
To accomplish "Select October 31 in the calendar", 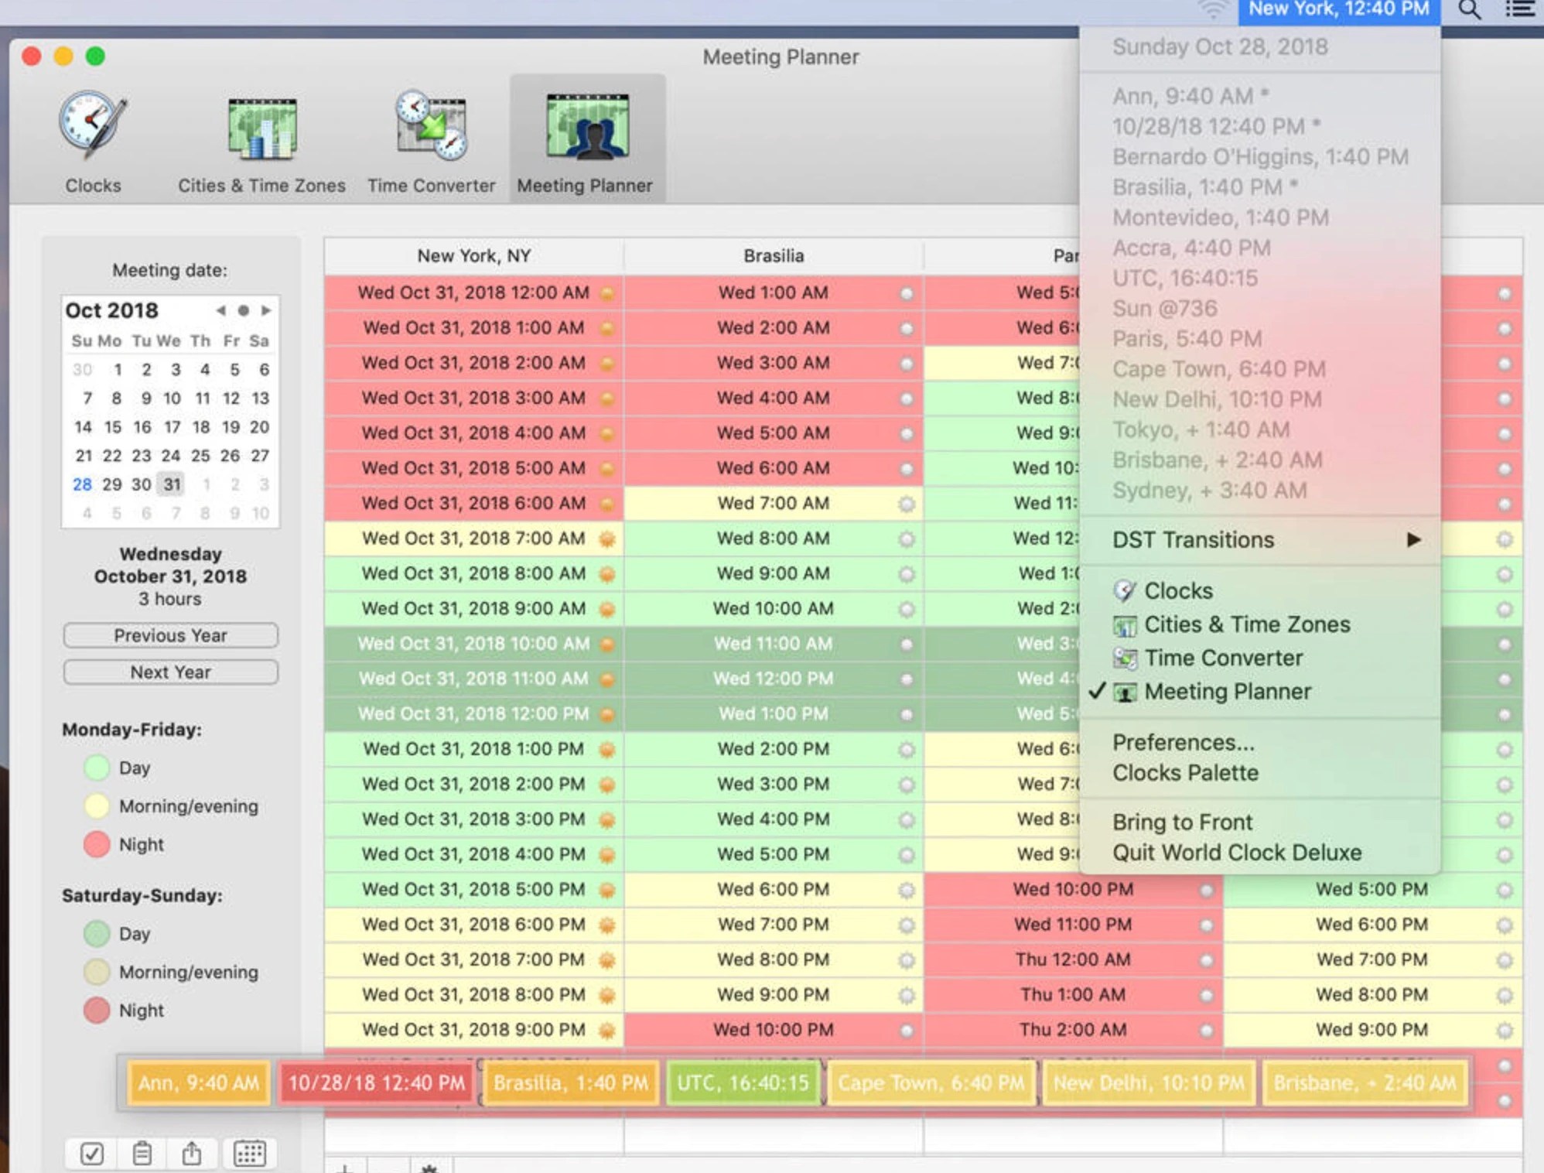I will pyautogui.click(x=172, y=484).
